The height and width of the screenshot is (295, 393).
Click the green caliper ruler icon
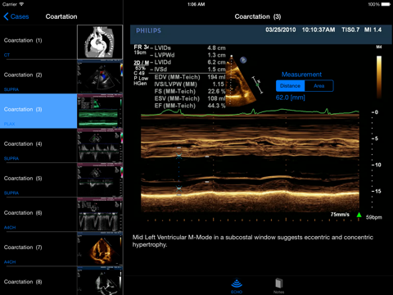coord(257,85)
